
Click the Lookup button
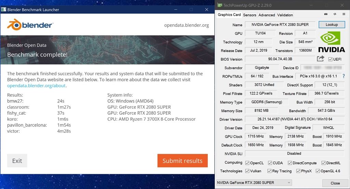(x=332, y=25)
